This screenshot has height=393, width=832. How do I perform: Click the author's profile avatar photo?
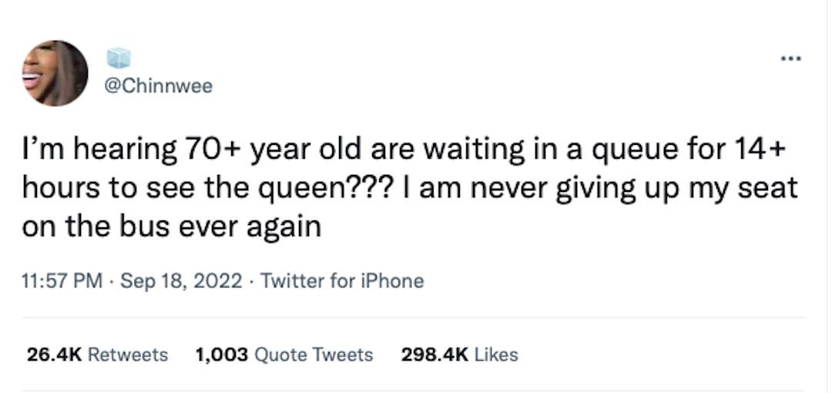click(55, 73)
